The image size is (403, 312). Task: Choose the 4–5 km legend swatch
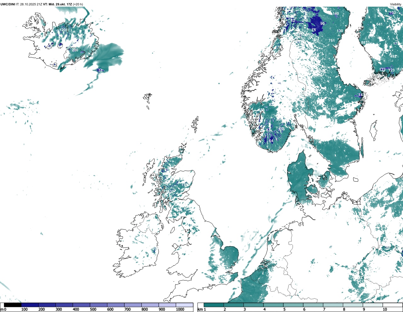coord(273,305)
